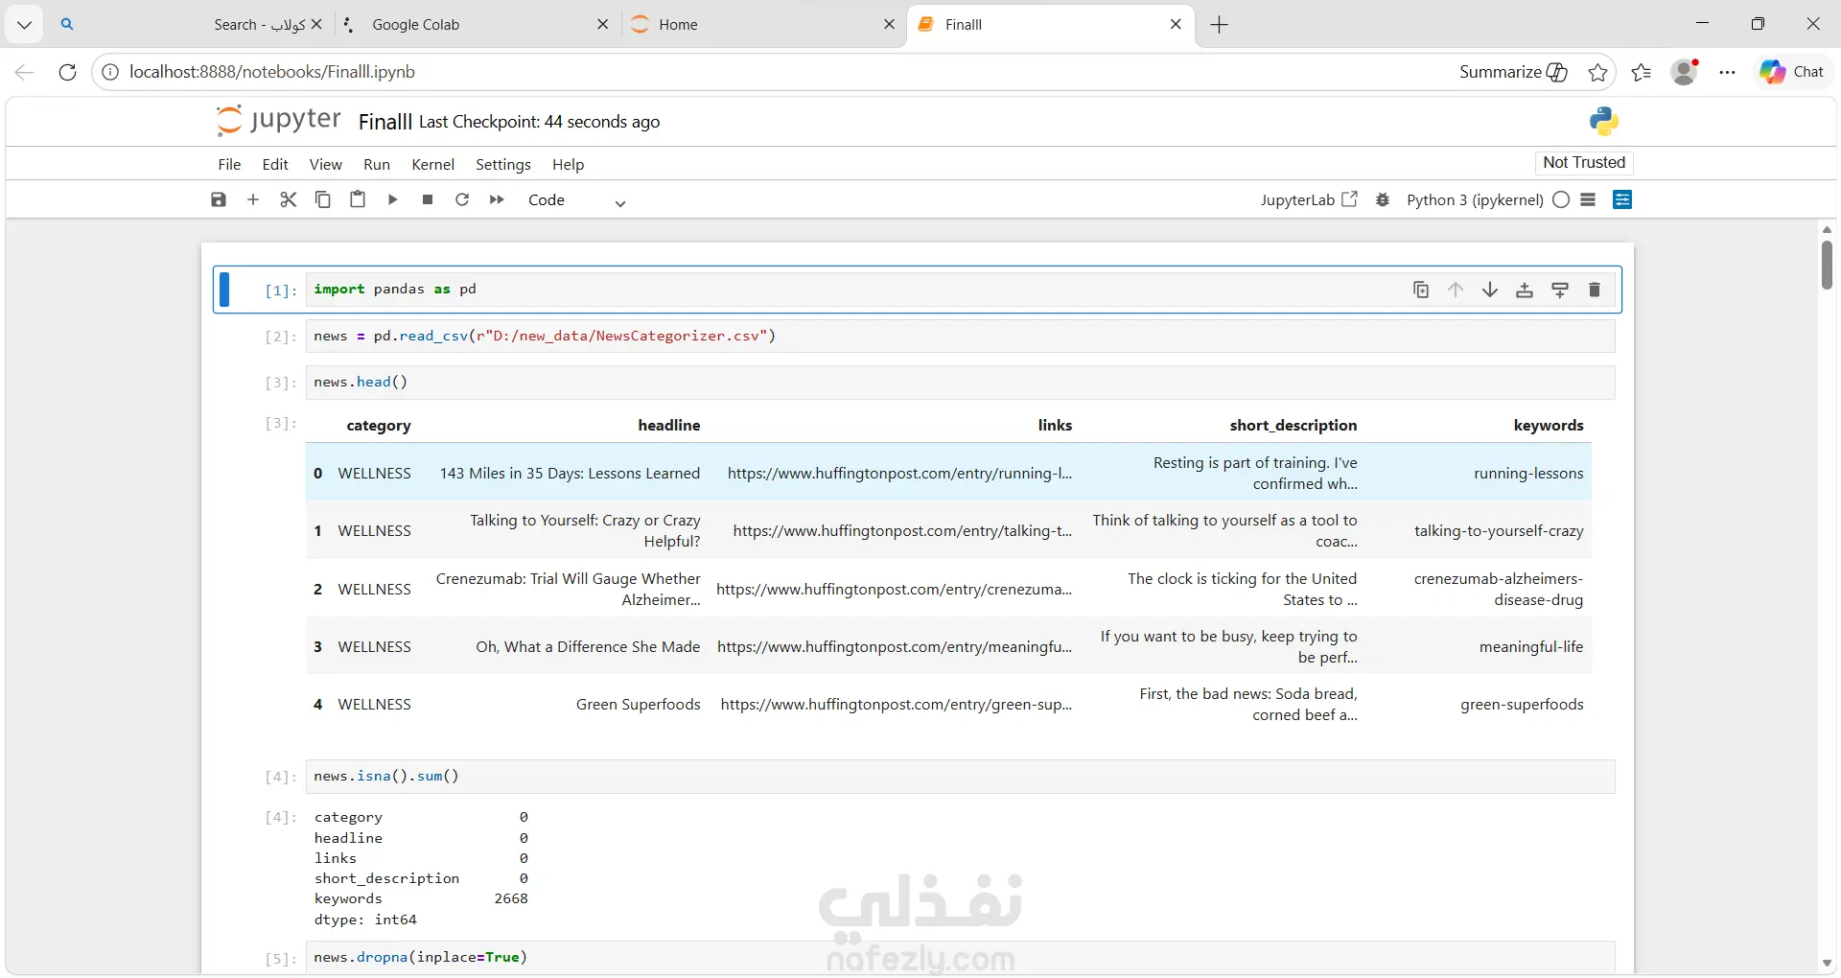The image size is (1841, 978).
Task: Click the Not Trusted button
Action: click(1584, 162)
